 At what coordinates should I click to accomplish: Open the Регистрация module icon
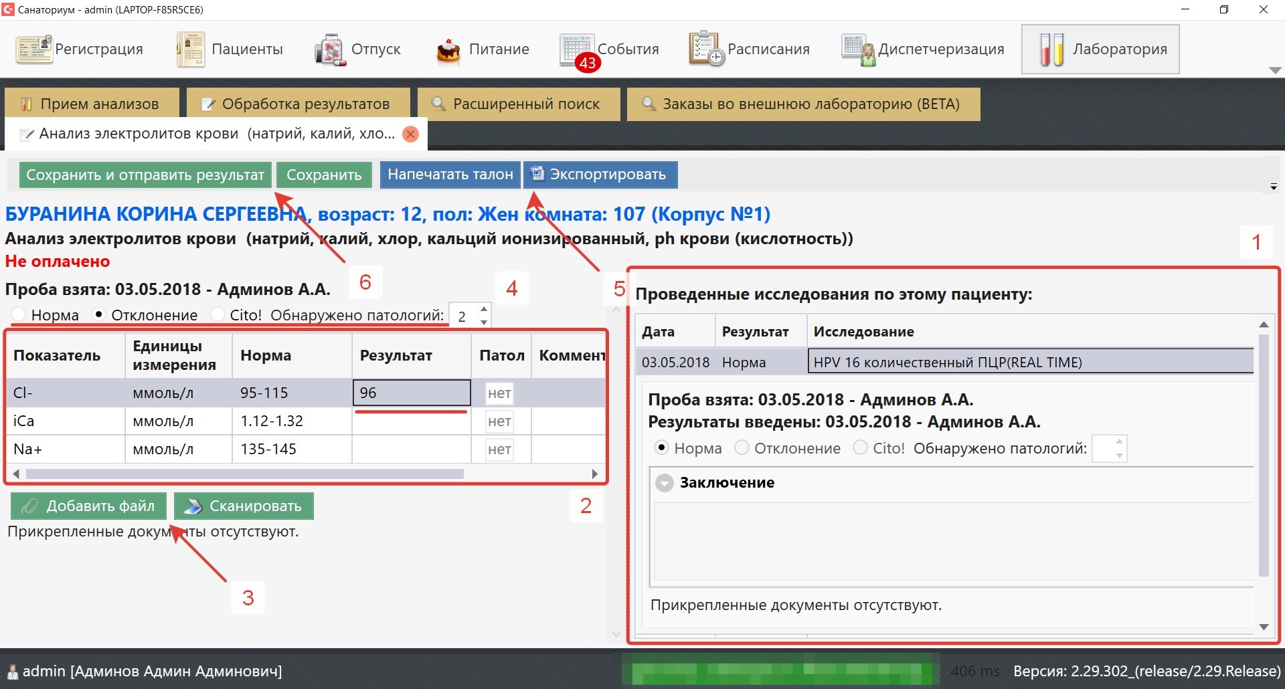(x=33, y=50)
